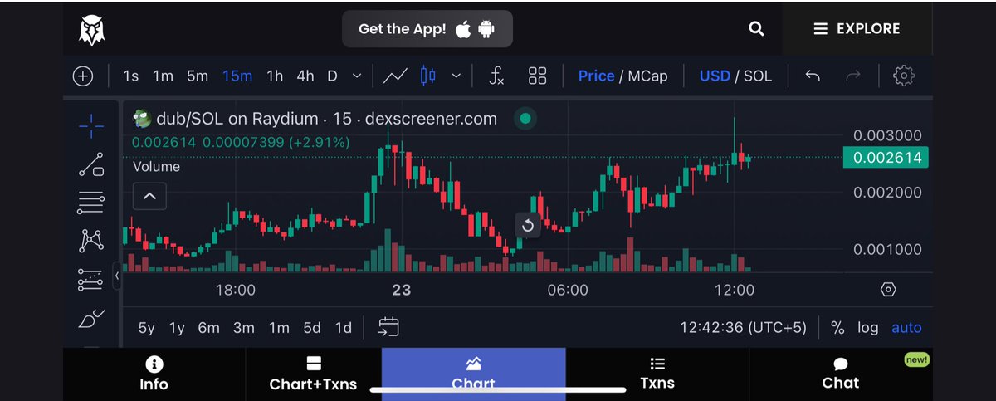Viewport: 996px width, 401px height.
Task: Switch display to Price
Action: (596, 76)
